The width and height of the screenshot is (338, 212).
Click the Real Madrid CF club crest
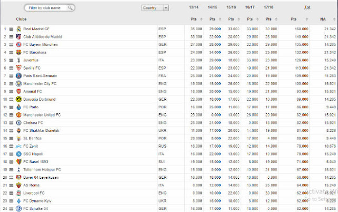(x=19, y=29)
